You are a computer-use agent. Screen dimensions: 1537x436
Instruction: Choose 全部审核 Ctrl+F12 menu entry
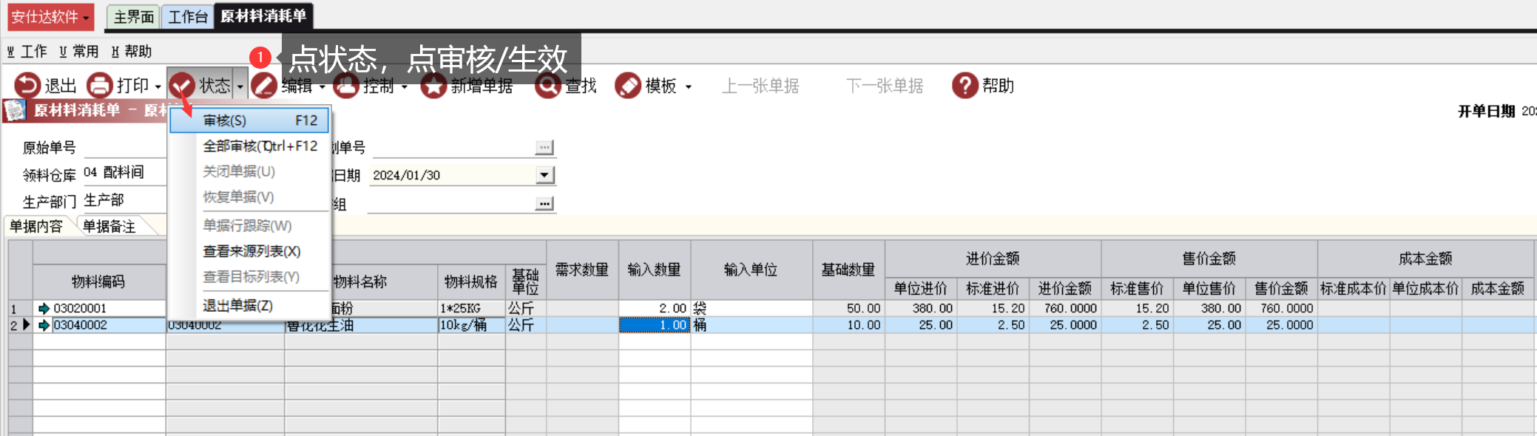coord(249,146)
